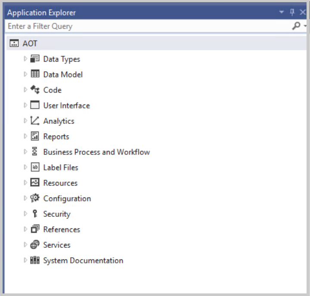
Task: Select the User Interface label
Action: (67, 105)
